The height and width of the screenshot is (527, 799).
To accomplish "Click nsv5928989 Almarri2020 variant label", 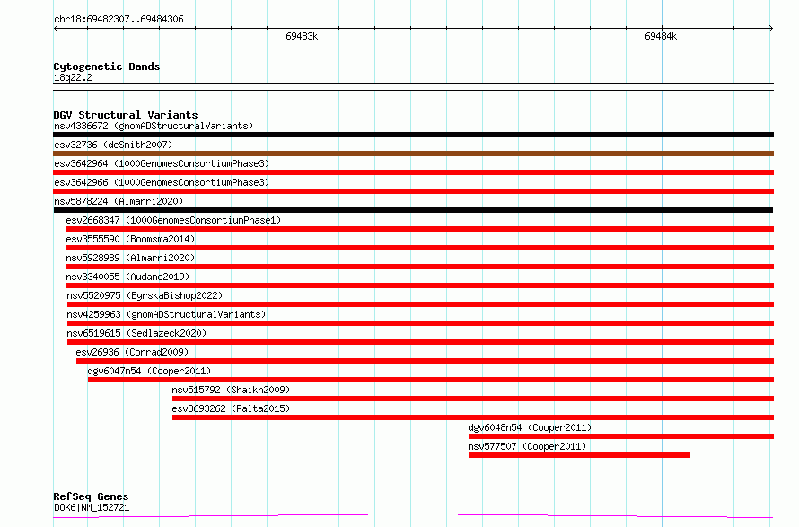I will pos(130,258).
